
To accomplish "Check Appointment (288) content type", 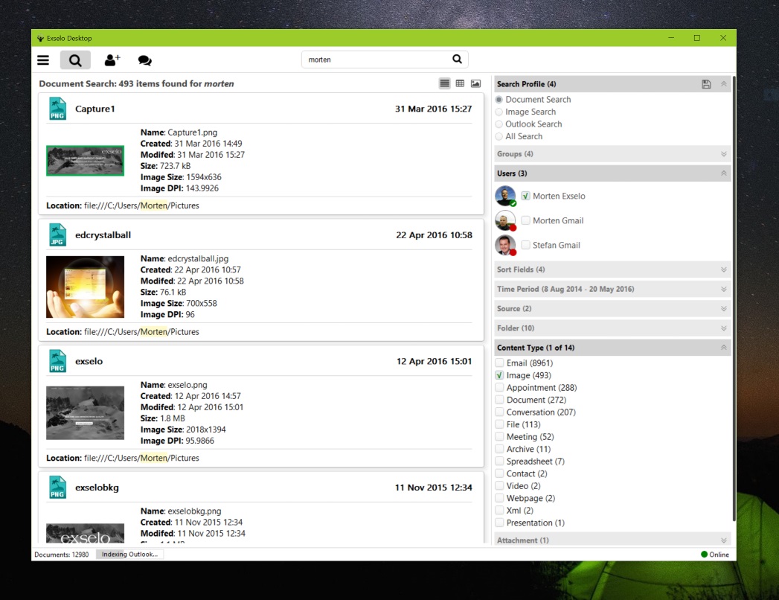I will pos(499,387).
